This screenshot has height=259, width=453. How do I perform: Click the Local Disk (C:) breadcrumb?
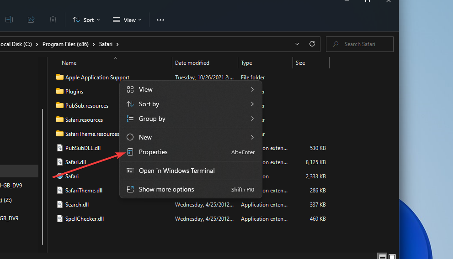coord(16,44)
